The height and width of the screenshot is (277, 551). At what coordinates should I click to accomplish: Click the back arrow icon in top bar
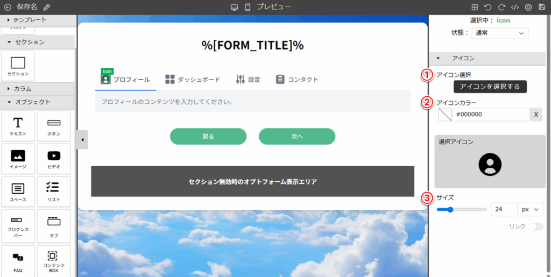click(x=8, y=8)
